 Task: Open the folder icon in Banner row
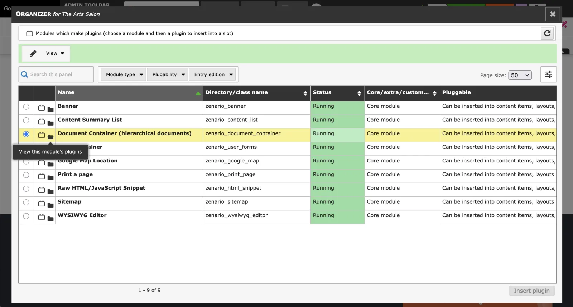coord(50,109)
